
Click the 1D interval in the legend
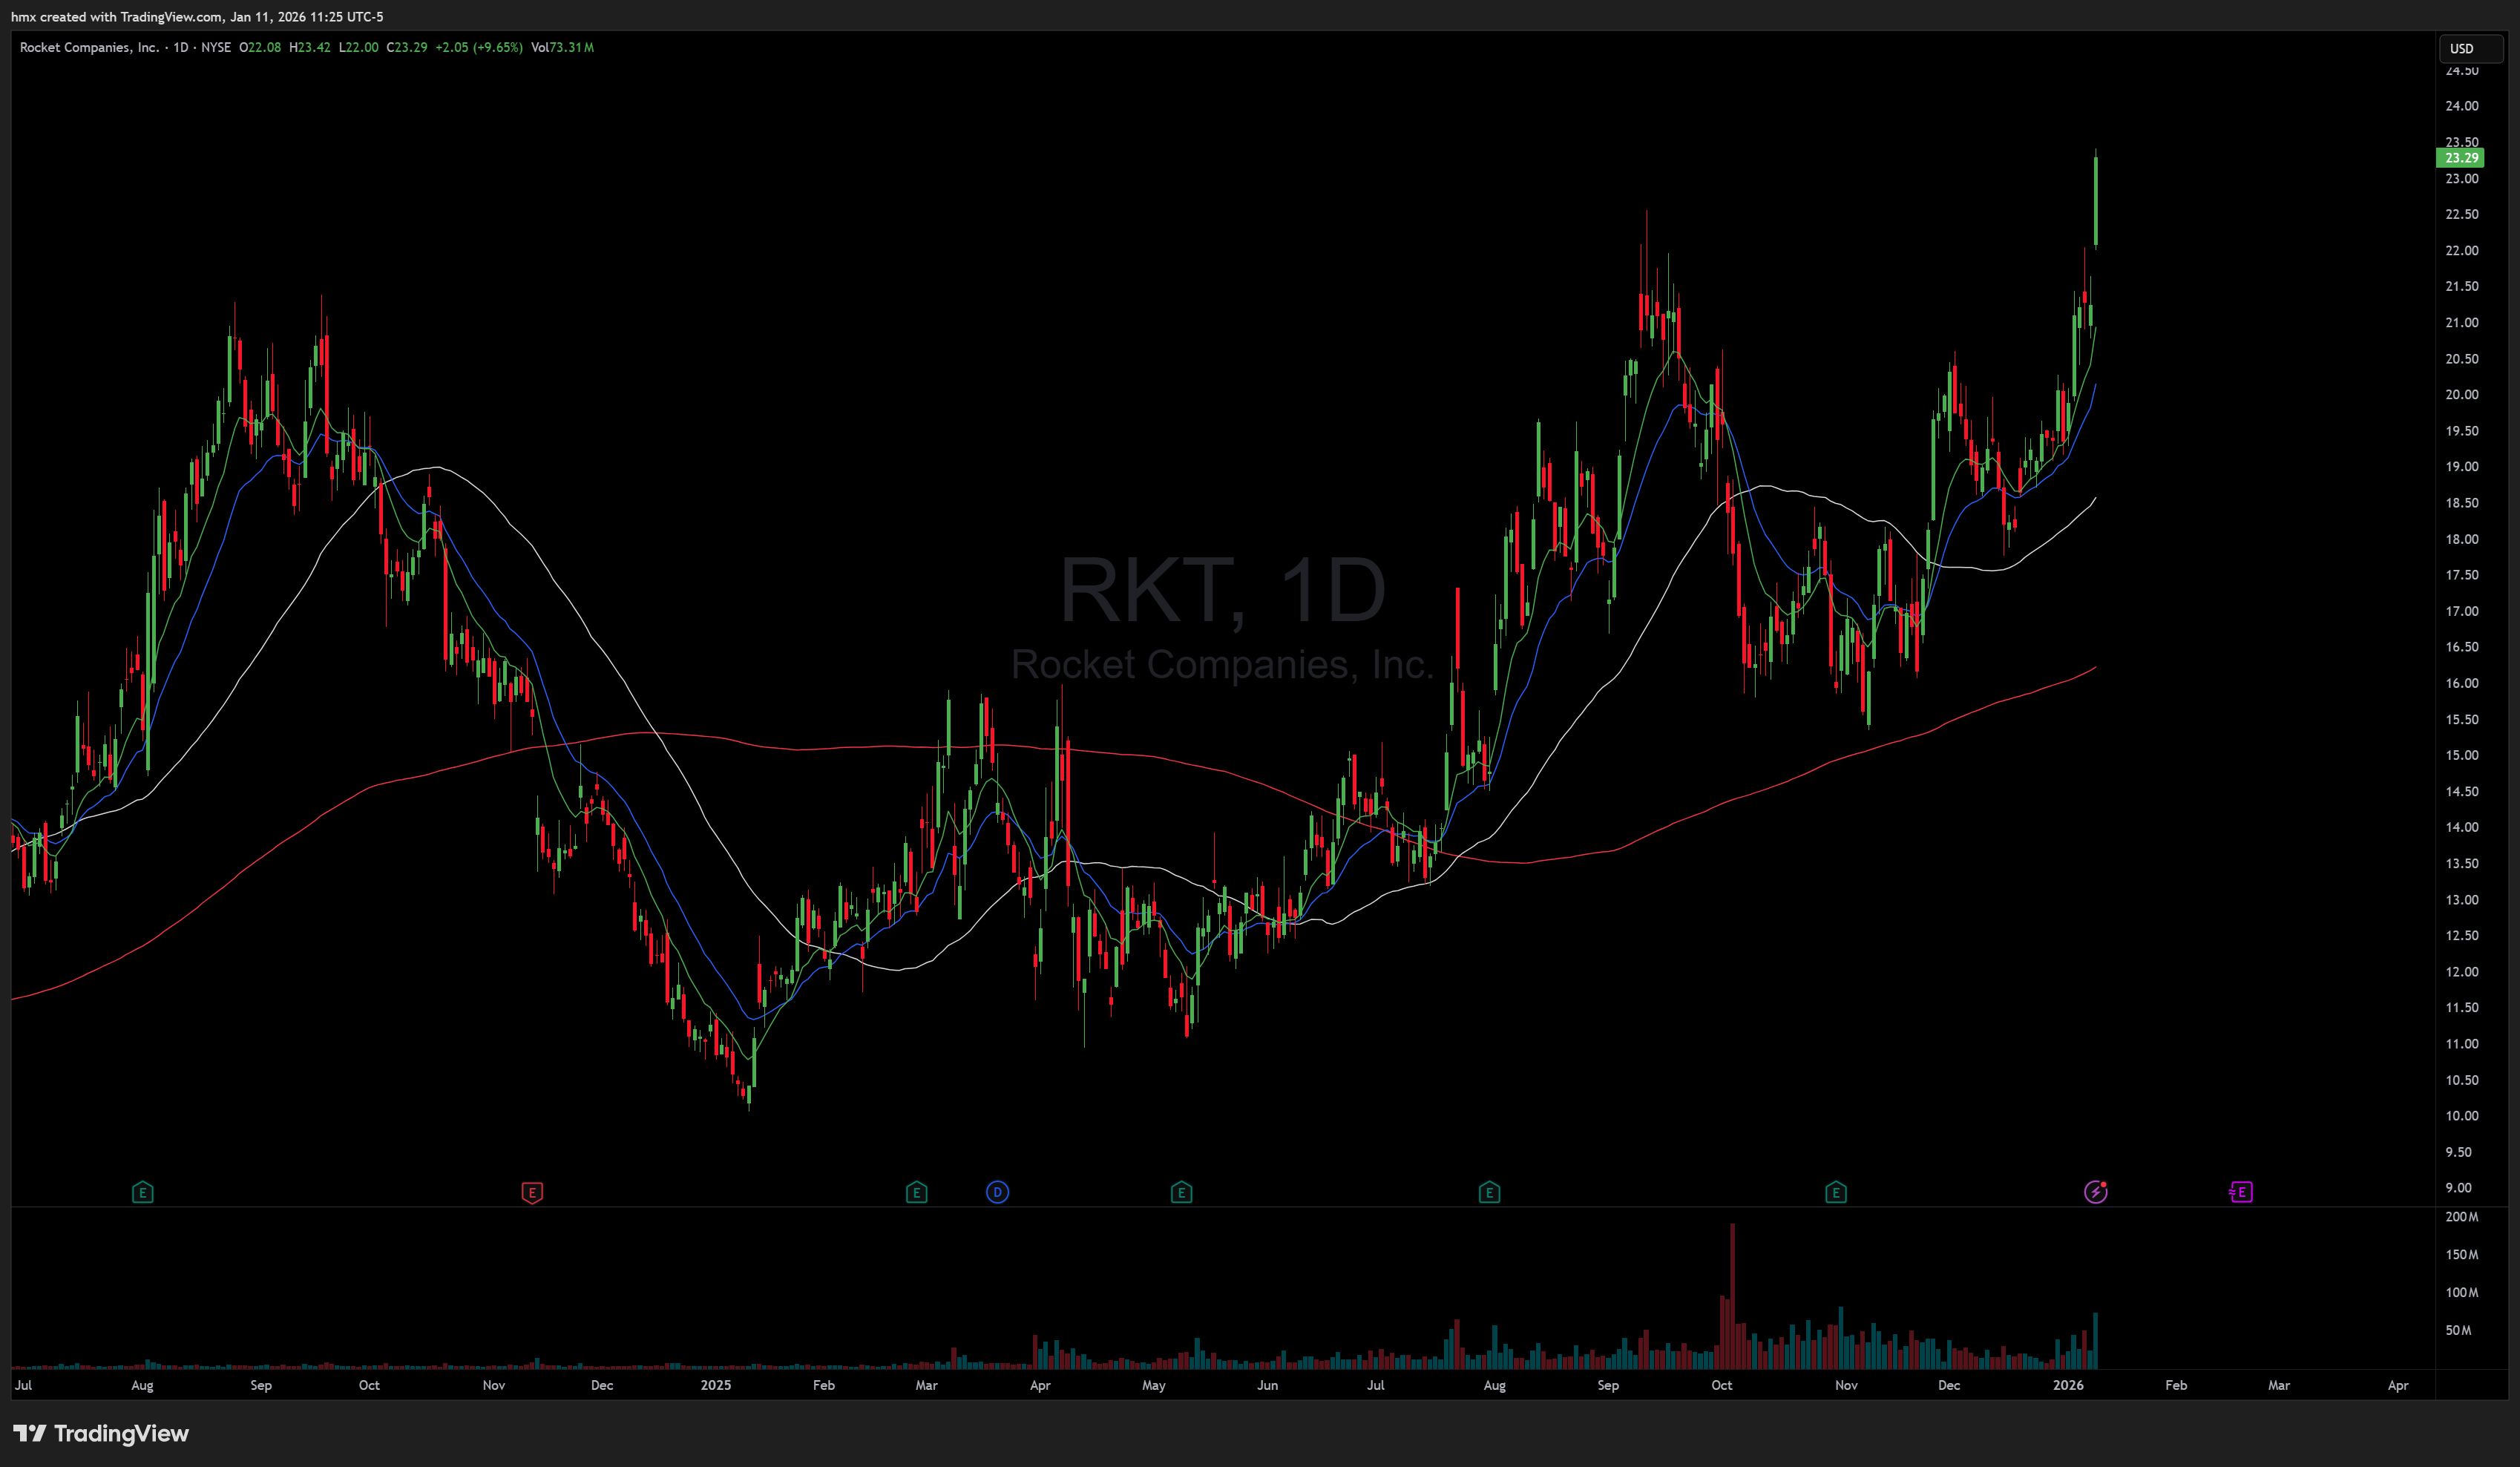tap(181, 47)
